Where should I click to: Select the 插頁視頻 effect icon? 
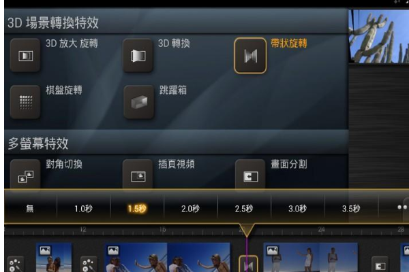138,174
